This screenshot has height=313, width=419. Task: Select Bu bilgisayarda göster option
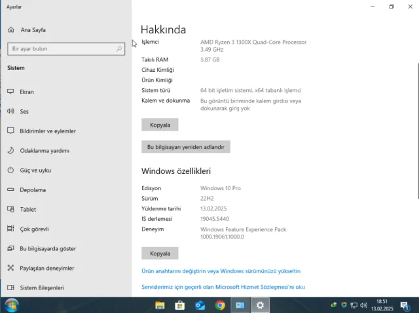[47, 249]
